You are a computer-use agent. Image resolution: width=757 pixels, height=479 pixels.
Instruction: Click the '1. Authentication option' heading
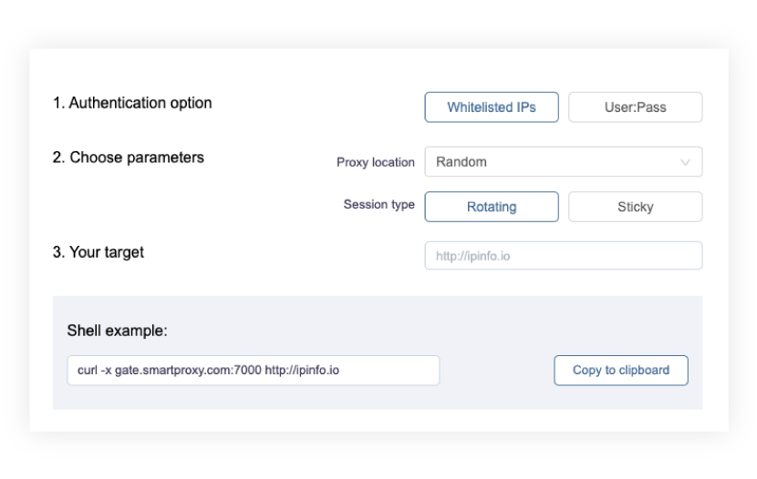point(132,103)
